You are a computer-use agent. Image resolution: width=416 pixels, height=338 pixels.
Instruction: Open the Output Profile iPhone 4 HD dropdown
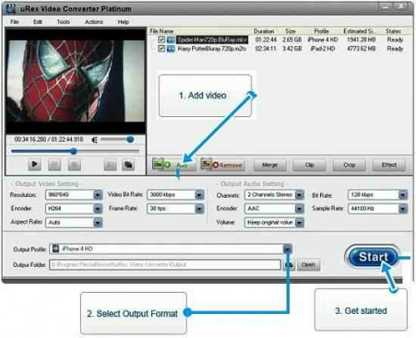click(x=287, y=249)
